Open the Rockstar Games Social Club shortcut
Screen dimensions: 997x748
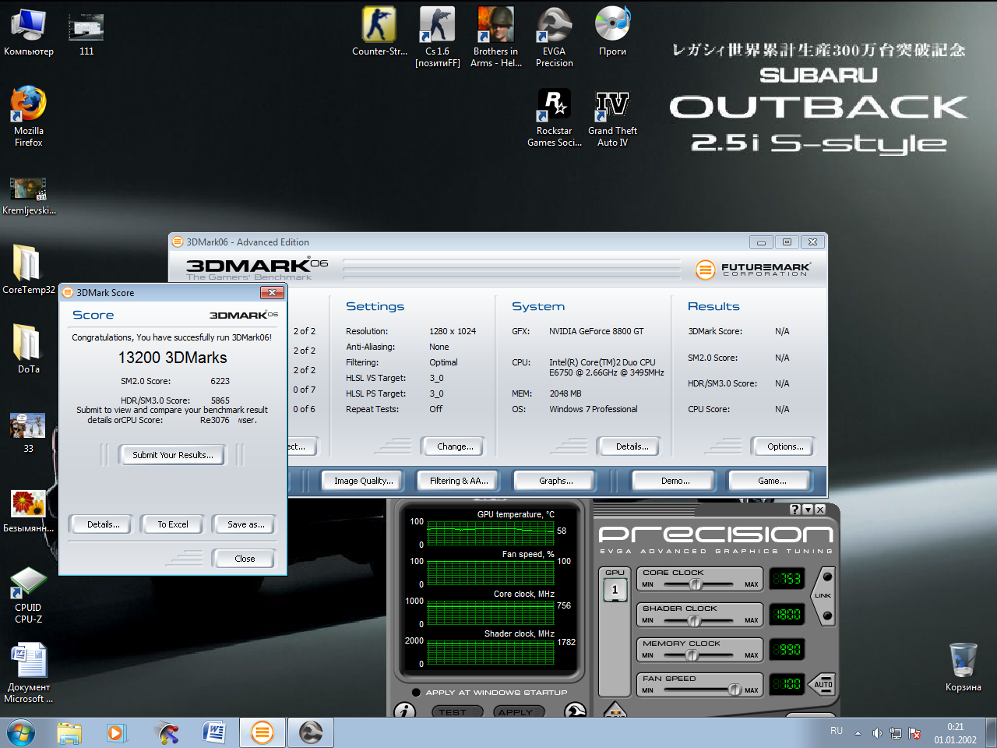click(555, 117)
